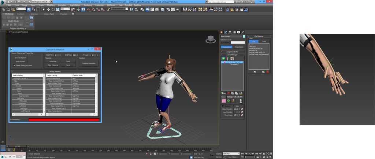Select the Link tool in main toolbar
This screenshot has width=375, height=159.
point(3,9)
